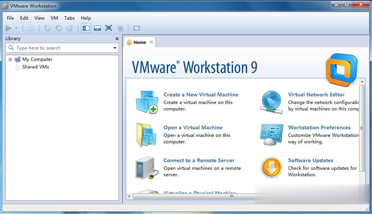
Task: Open the library search dropdown arrow
Action: pyautogui.click(x=115, y=48)
